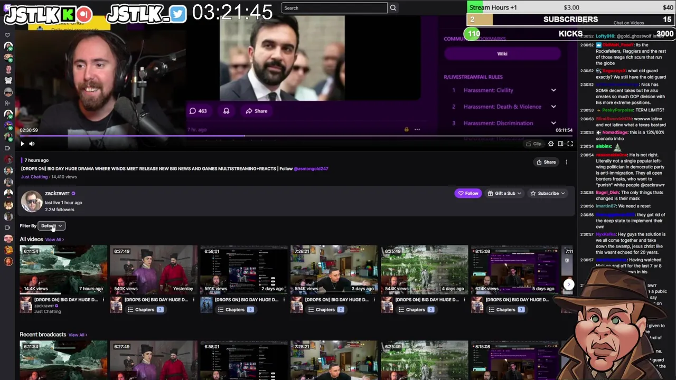
Task: Open the Filter By Default dropdown
Action: point(51,226)
